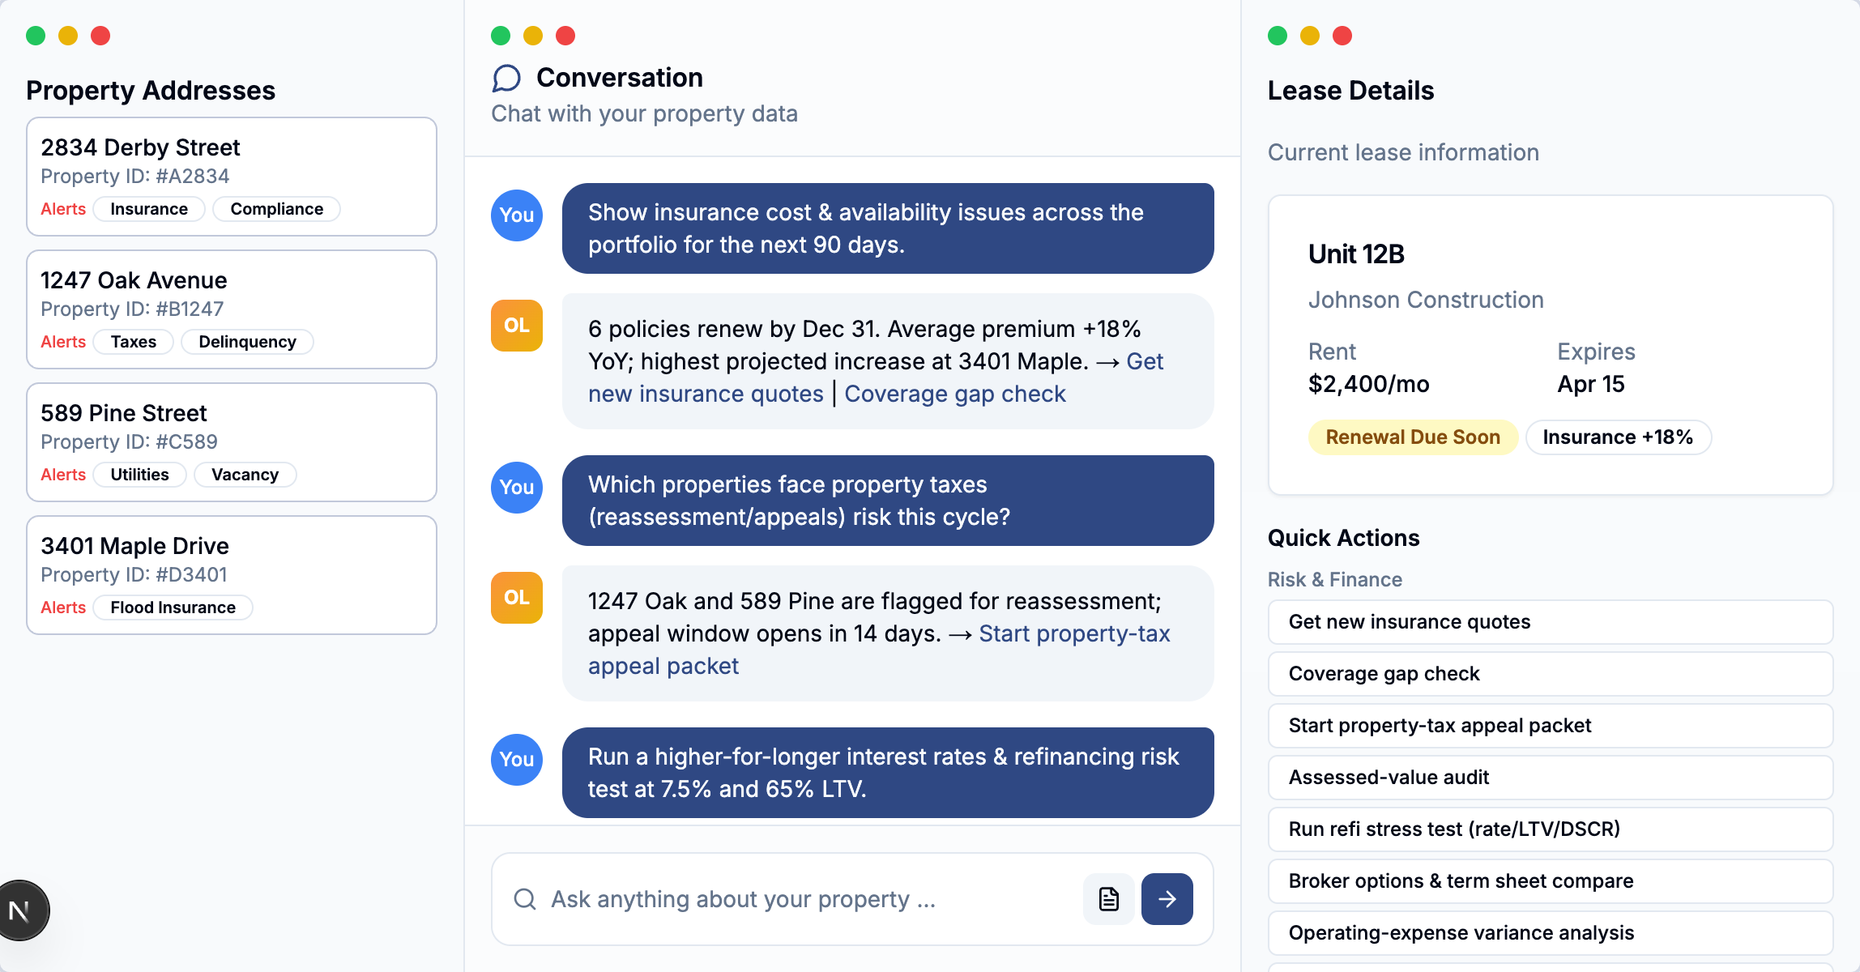Screen dimensions: 1860x972
Task: Toggle the Insurance alert tag on Derby Street
Action: coord(148,208)
